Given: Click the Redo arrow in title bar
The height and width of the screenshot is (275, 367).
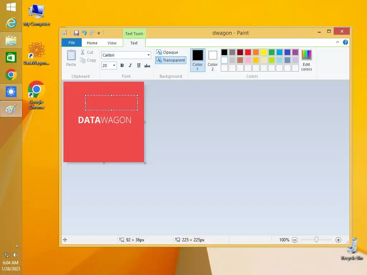Looking at the screenshot, I should click(x=92, y=33).
